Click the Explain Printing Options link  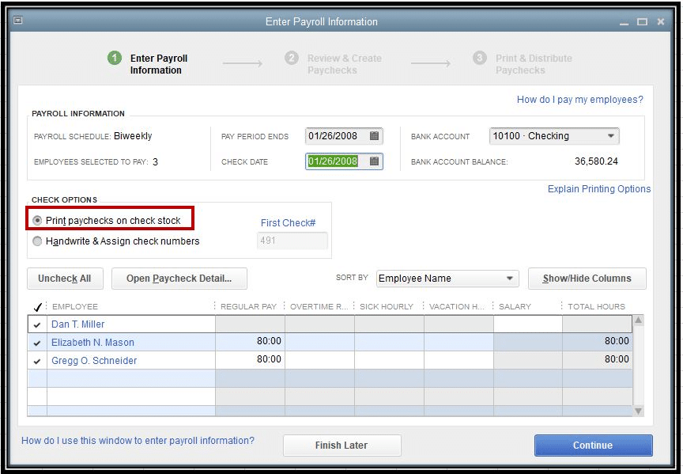(x=598, y=189)
